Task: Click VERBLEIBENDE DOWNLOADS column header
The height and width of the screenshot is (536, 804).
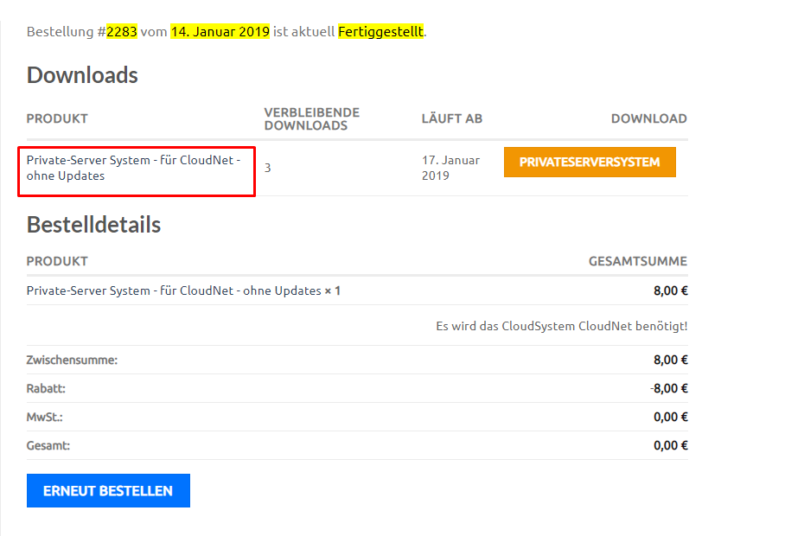Action: click(312, 119)
